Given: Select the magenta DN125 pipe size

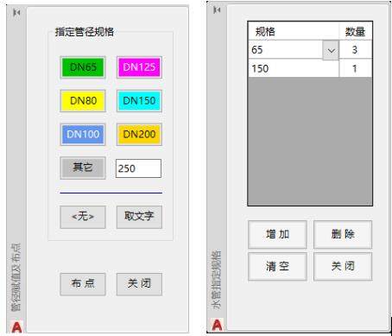Looking at the screenshot, I should pos(139,67).
